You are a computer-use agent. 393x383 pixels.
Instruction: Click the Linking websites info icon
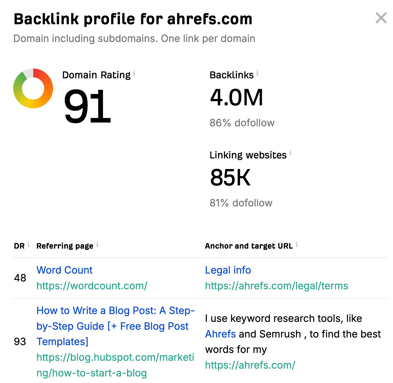click(x=290, y=153)
